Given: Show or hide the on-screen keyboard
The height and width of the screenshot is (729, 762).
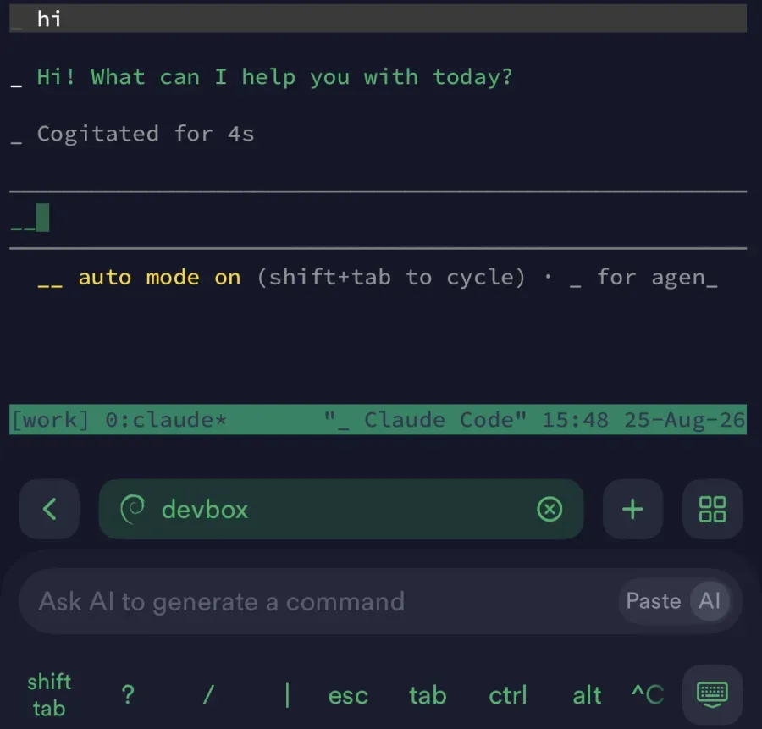Looking at the screenshot, I should (712, 694).
